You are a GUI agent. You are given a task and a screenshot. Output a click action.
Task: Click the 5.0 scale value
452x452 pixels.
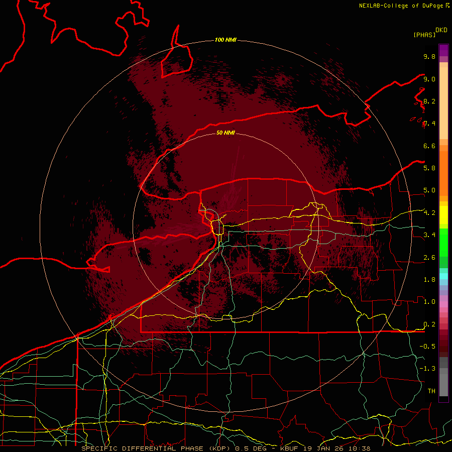pyautogui.click(x=429, y=190)
